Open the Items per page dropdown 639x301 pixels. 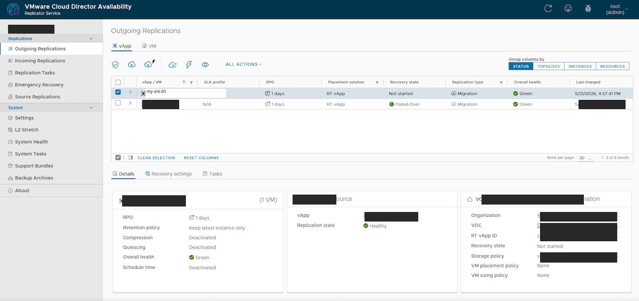point(586,158)
